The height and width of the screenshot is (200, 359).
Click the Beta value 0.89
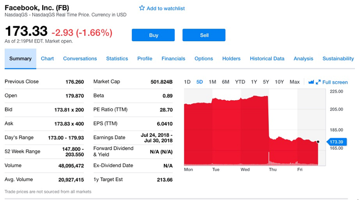coord(167,96)
